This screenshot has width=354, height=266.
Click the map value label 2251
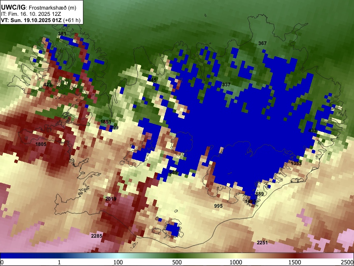[x=262, y=243]
